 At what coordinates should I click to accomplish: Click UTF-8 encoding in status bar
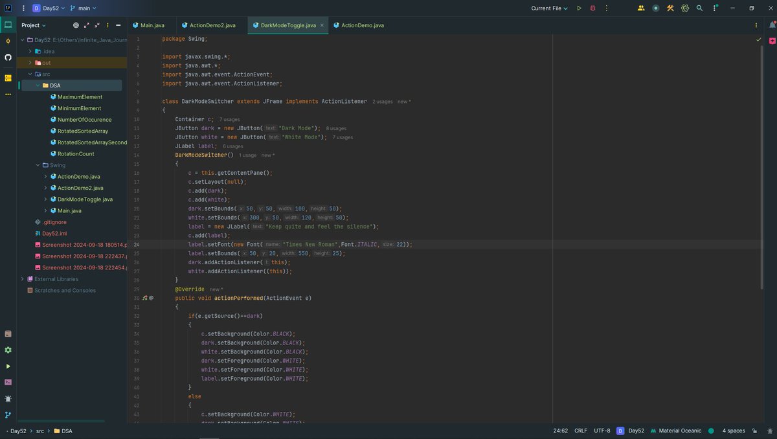602,431
